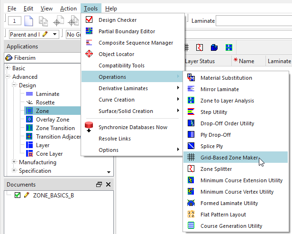Viewport: 292px width, 234px height.
Task: Launch Partial Boundary Editor icon
Action: pyautogui.click(x=89, y=31)
